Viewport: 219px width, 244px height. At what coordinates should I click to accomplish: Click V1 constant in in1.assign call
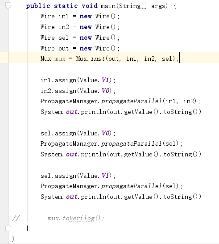pyautogui.click(x=105, y=80)
